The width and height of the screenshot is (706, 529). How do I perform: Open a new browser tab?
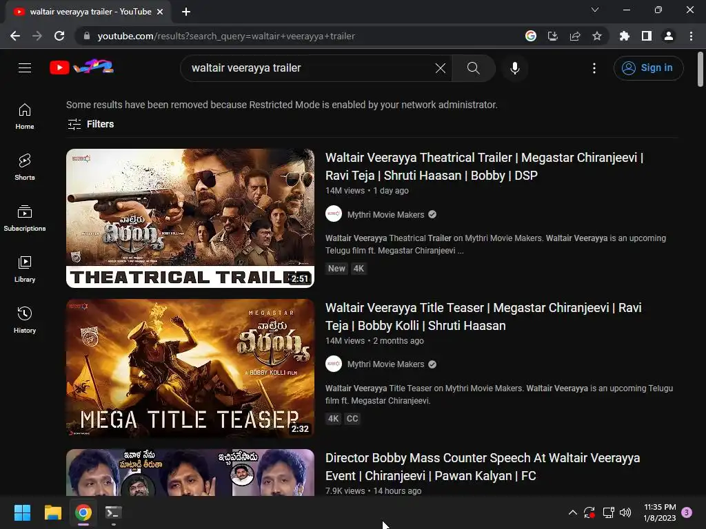coord(186,12)
